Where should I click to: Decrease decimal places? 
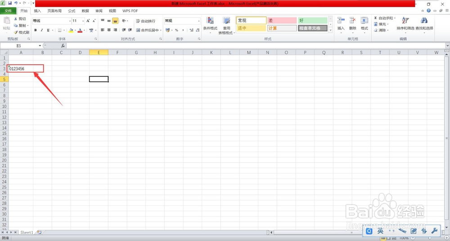[x=198, y=30]
